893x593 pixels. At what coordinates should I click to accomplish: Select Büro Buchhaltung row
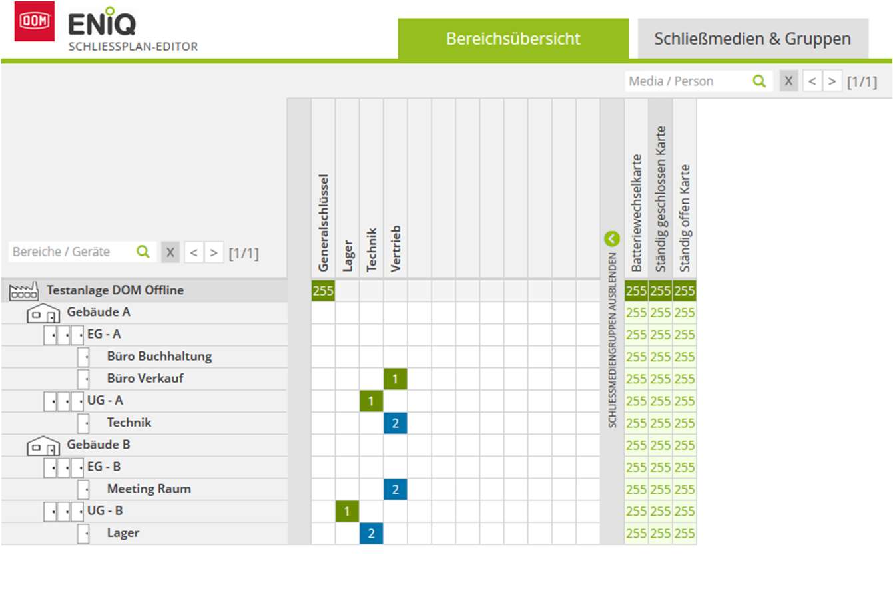point(144,357)
